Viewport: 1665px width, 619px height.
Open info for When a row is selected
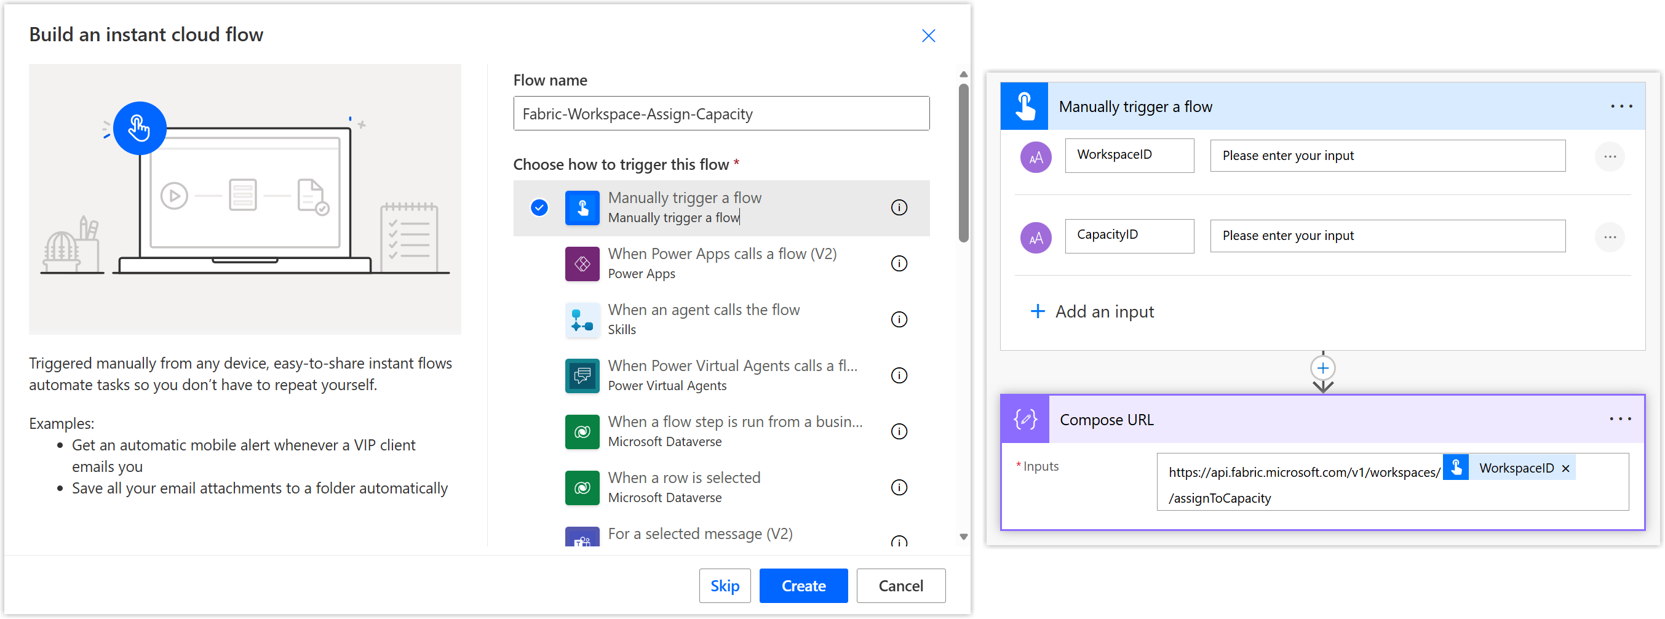coord(899,488)
